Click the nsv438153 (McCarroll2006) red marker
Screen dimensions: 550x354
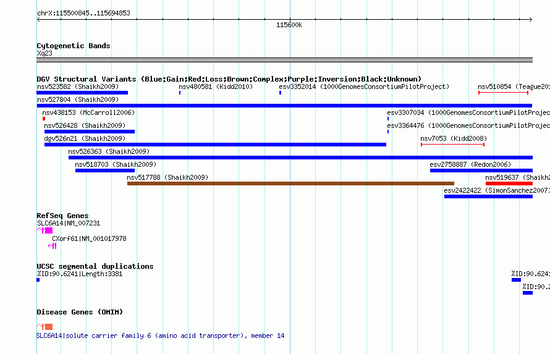pyautogui.click(x=44, y=119)
